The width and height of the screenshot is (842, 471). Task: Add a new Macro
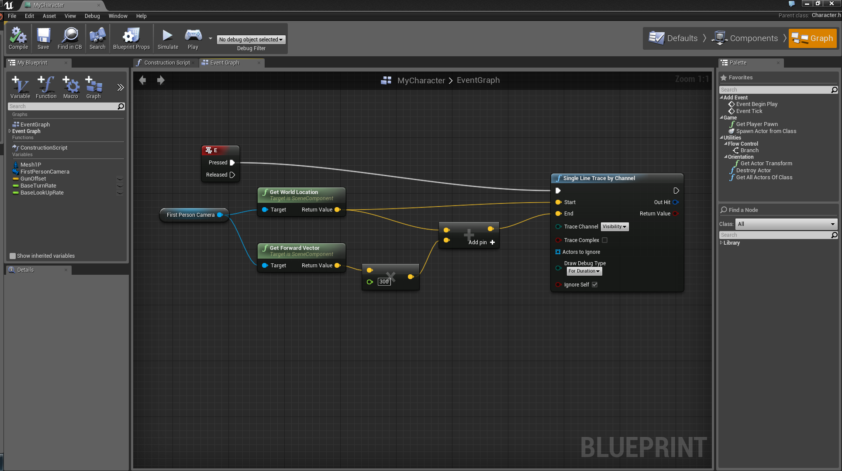coord(70,87)
